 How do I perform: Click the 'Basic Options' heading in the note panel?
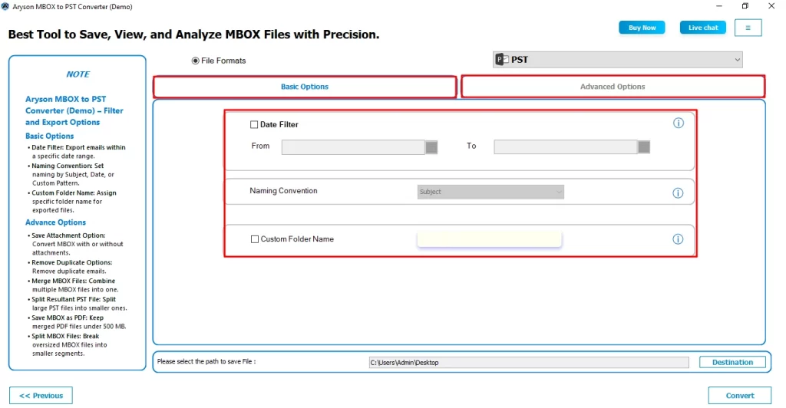click(x=50, y=137)
